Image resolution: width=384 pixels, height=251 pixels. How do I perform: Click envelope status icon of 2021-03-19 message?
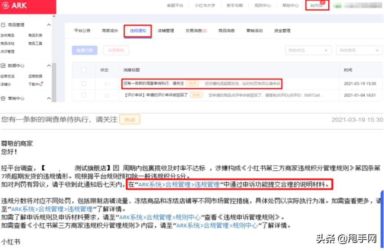(x=107, y=84)
